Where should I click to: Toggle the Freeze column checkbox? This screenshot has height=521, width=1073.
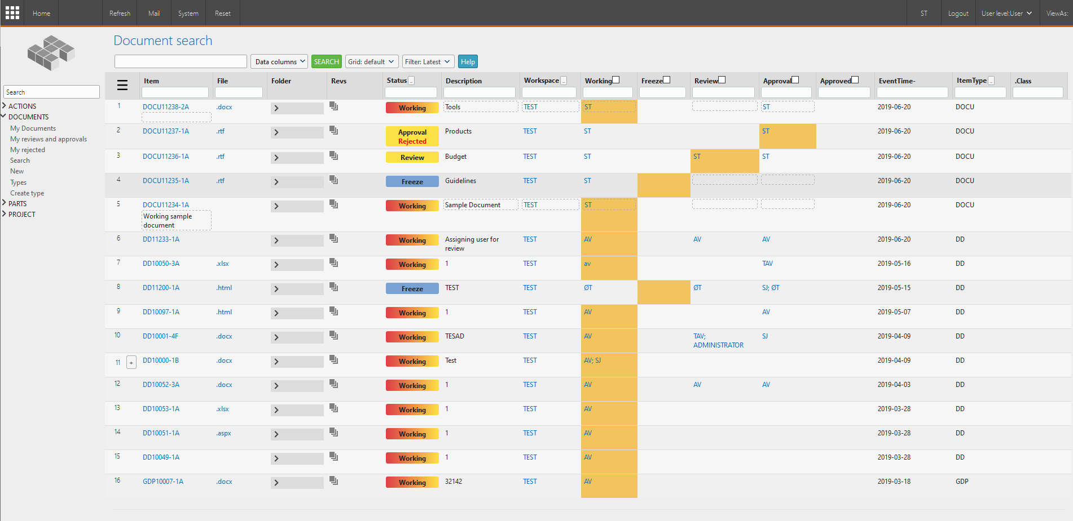click(667, 80)
